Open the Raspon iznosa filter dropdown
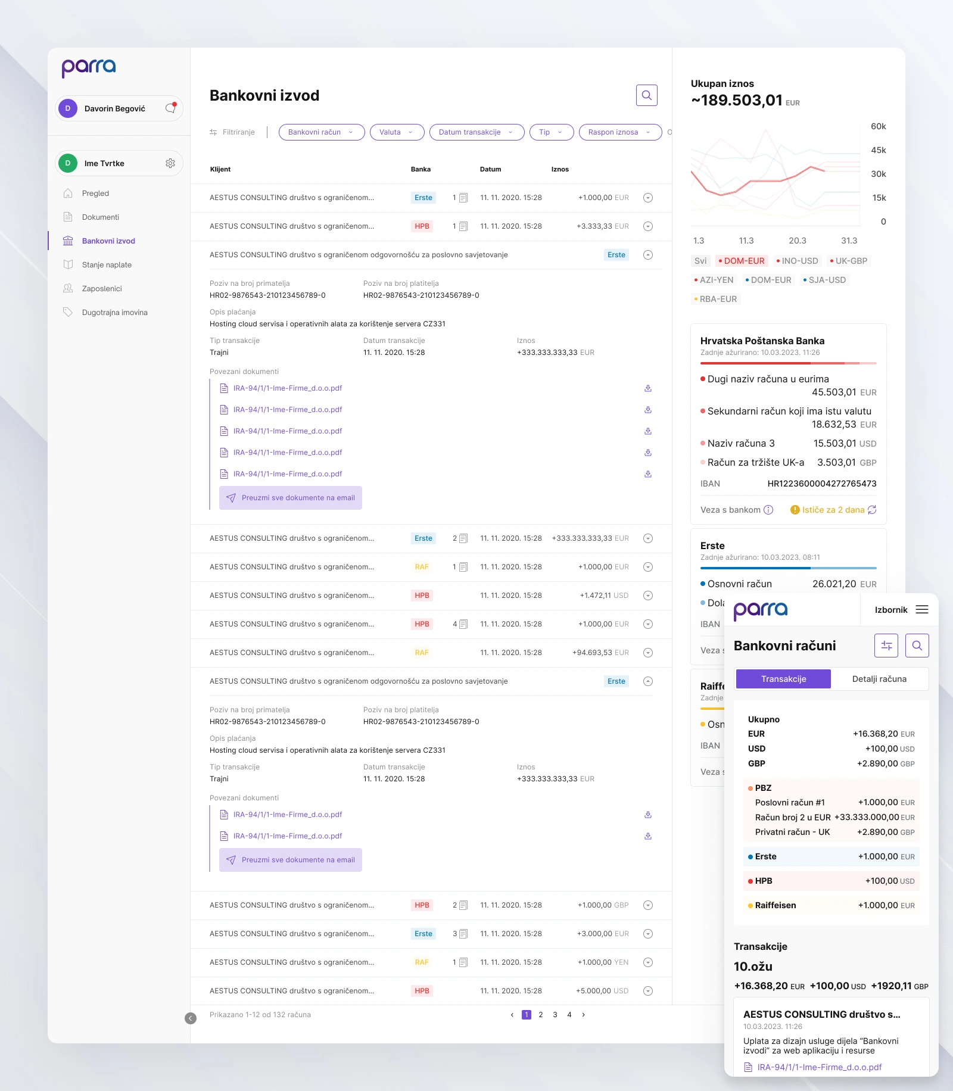Viewport: 953px width, 1091px height. click(x=620, y=132)
